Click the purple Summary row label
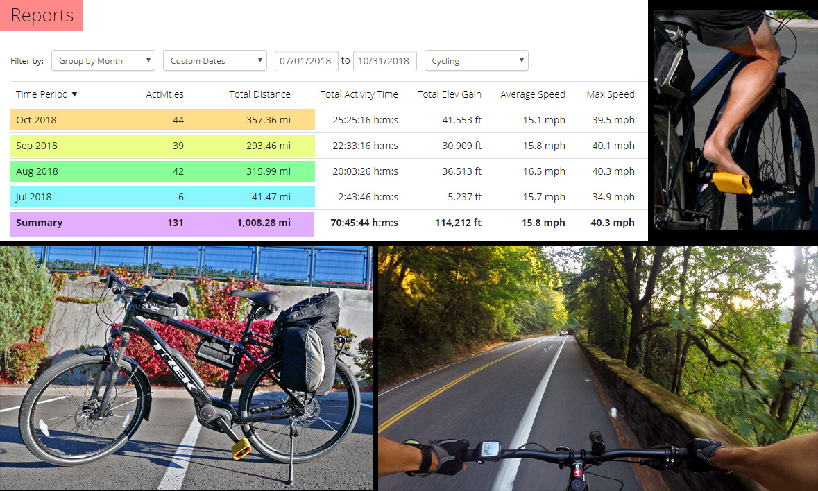 (x=39, y=223)
